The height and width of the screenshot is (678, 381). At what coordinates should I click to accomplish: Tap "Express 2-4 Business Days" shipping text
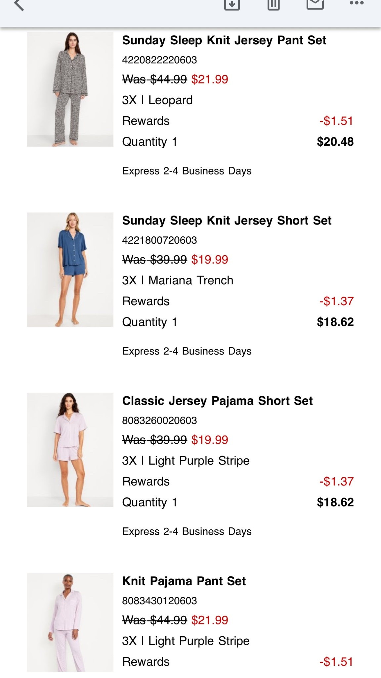tap(187, 171)
